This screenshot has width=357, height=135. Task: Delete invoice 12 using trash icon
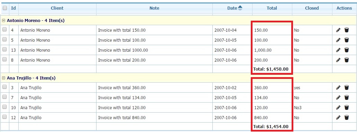[x=347, y=117]
